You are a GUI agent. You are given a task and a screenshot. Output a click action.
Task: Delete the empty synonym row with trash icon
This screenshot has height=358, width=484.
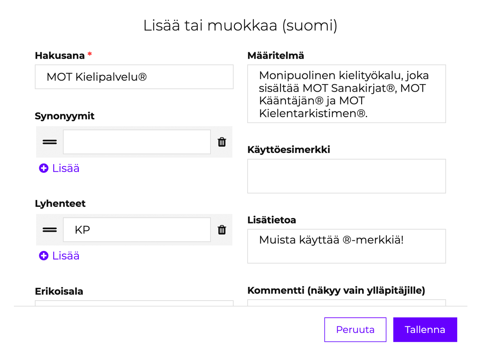(222, 142)
